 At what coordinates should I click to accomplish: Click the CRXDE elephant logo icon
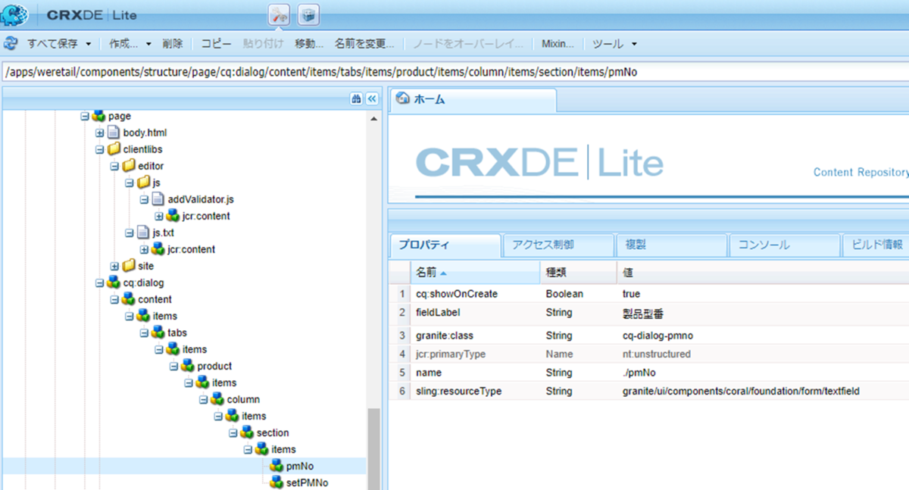[x=14, y=14]
